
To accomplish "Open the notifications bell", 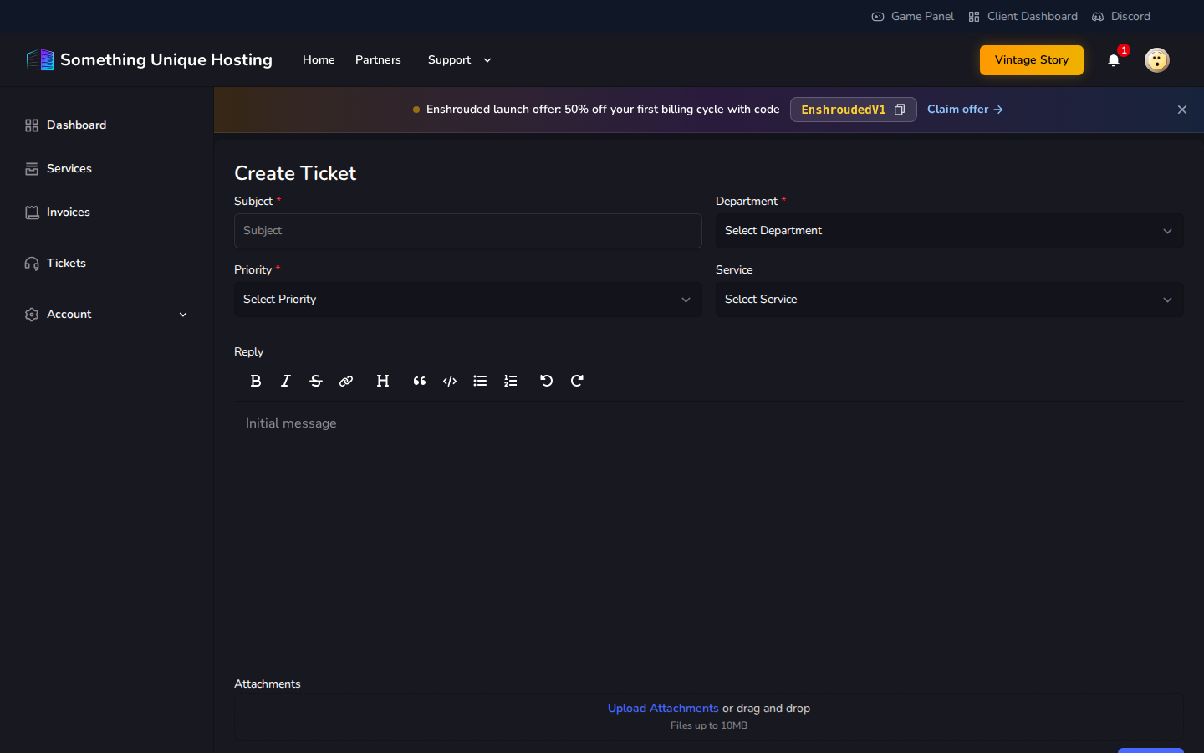I will click(x=1114, y=60).
